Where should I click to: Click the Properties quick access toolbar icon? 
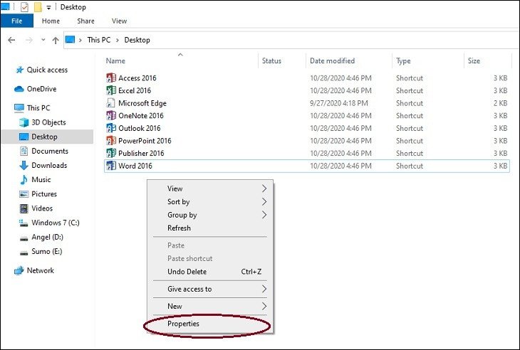click(x=24, y=6)
